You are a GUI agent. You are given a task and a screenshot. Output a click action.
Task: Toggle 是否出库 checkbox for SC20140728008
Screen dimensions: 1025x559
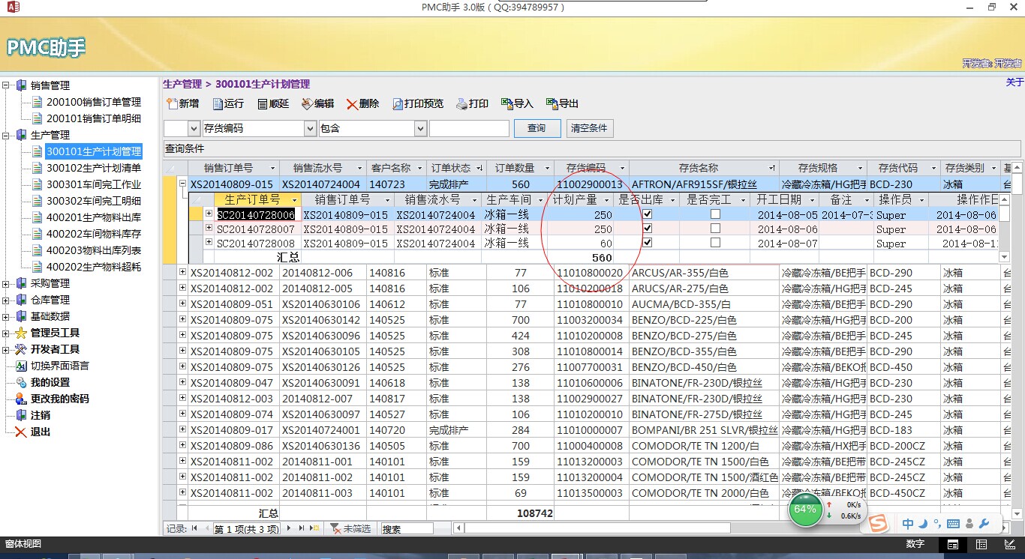click(x=648, y=243)
